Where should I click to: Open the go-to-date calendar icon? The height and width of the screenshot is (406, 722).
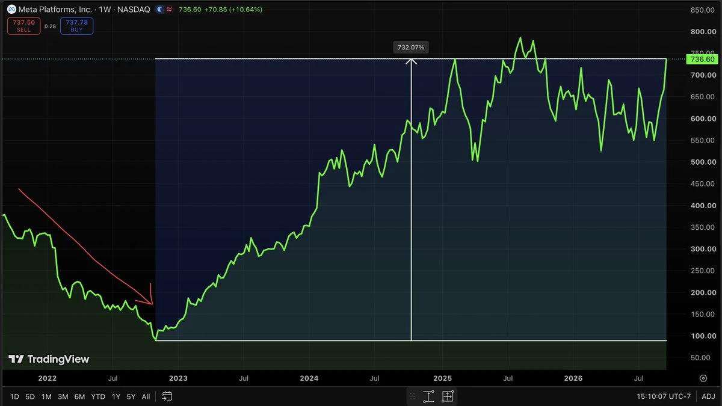click(x=167, y=396)
